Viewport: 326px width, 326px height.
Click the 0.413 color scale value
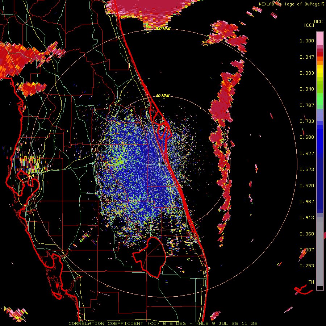pos(307,218)
